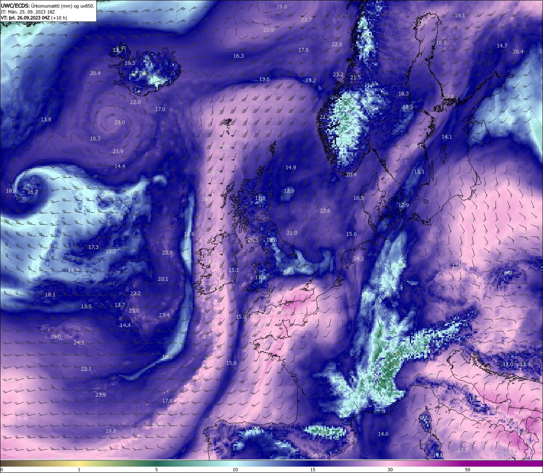Click the '21.0' value on the map
Viewport: 543px width, 473px height.
coord(292,233)
